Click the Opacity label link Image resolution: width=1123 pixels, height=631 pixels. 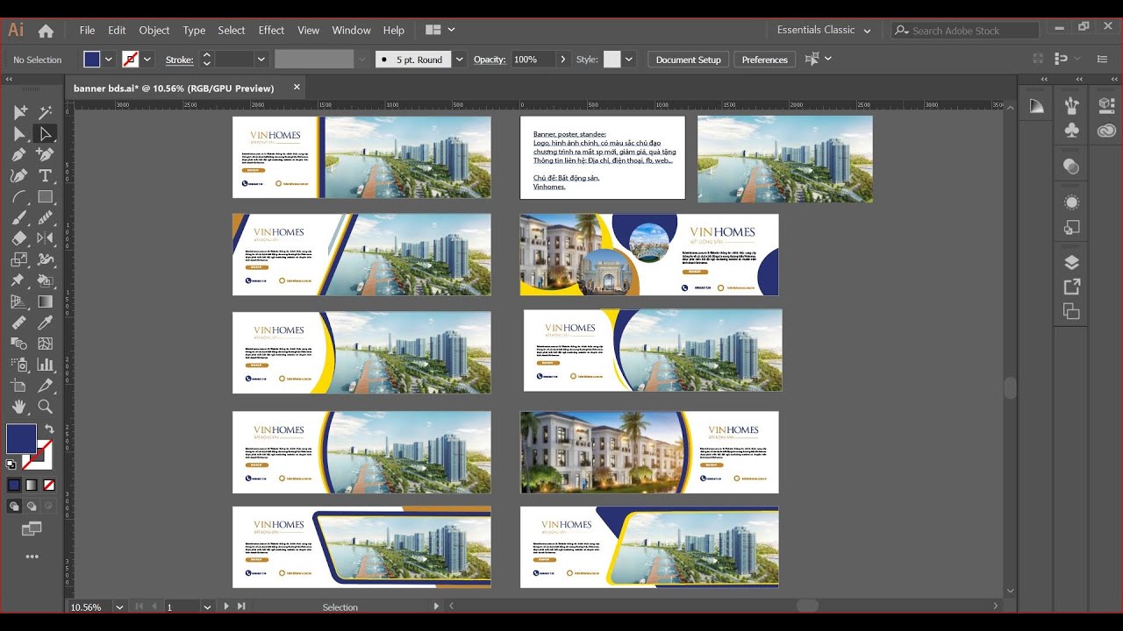point(490,60)
